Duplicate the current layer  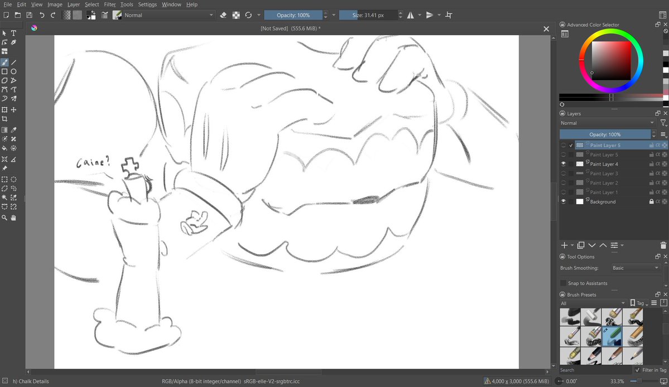[x=581, y=245]
